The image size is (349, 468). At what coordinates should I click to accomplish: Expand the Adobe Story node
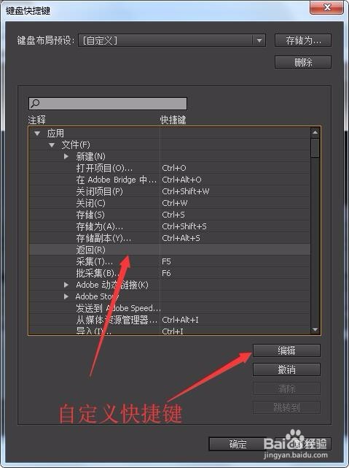pos(66,296)
